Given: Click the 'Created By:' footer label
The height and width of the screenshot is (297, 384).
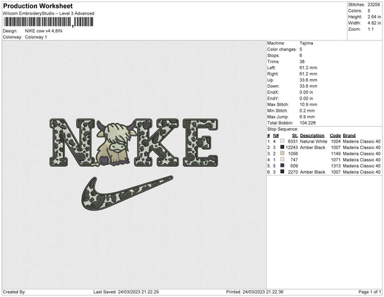Looking at the screenshot, I should pos(14,292).
